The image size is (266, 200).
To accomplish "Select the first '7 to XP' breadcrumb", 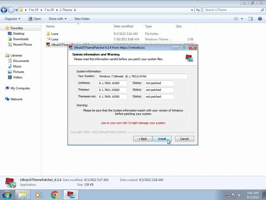I will (x=34, y=10).
